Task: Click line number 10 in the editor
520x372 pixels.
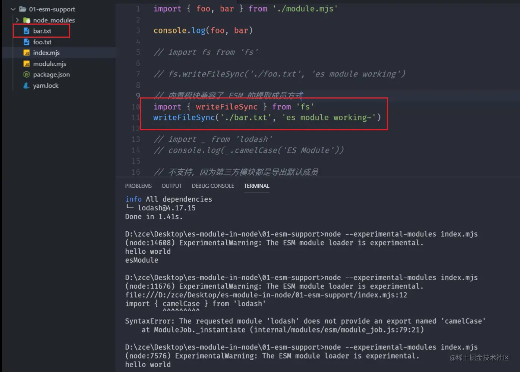Action: [x=135, y=107]
